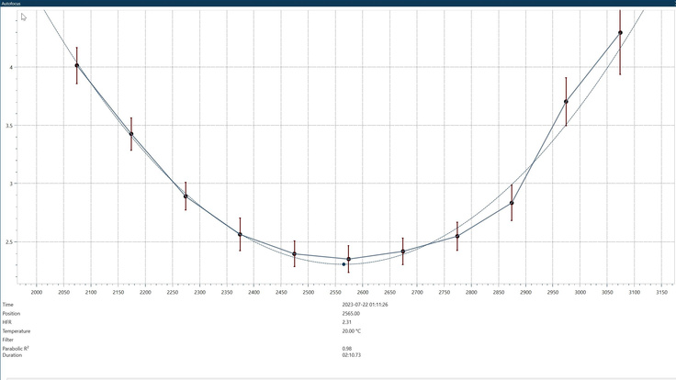The height and width of the screenshot is (380, 676).
Task: Click the Parabolic R² label
Action: (16, 349)
